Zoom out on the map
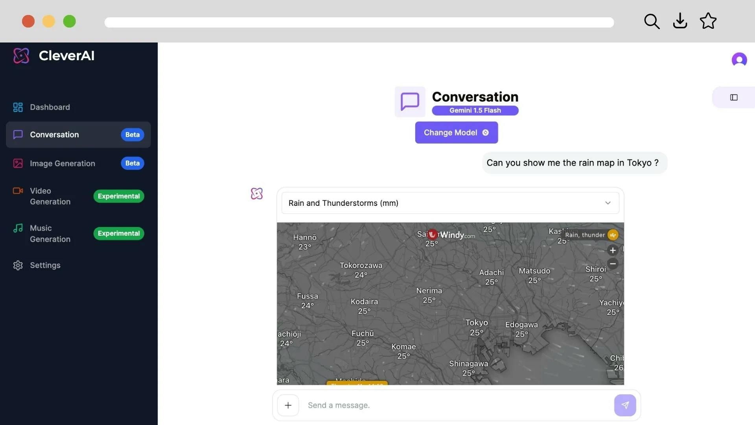Screen dimensions: 755x425 coord(613,264)
